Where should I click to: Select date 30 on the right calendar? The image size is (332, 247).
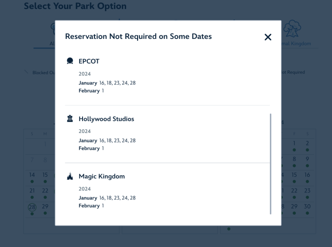pyautogui.click(x=307, y=207)
